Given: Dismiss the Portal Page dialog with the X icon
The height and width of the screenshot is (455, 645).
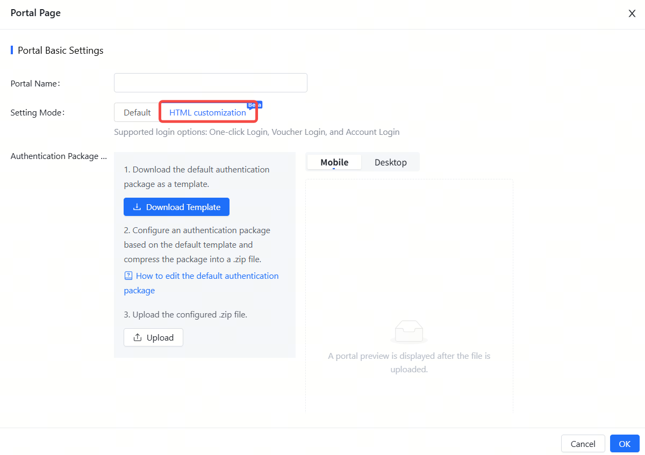Looking at the screenshot, I should pos(632,13).
